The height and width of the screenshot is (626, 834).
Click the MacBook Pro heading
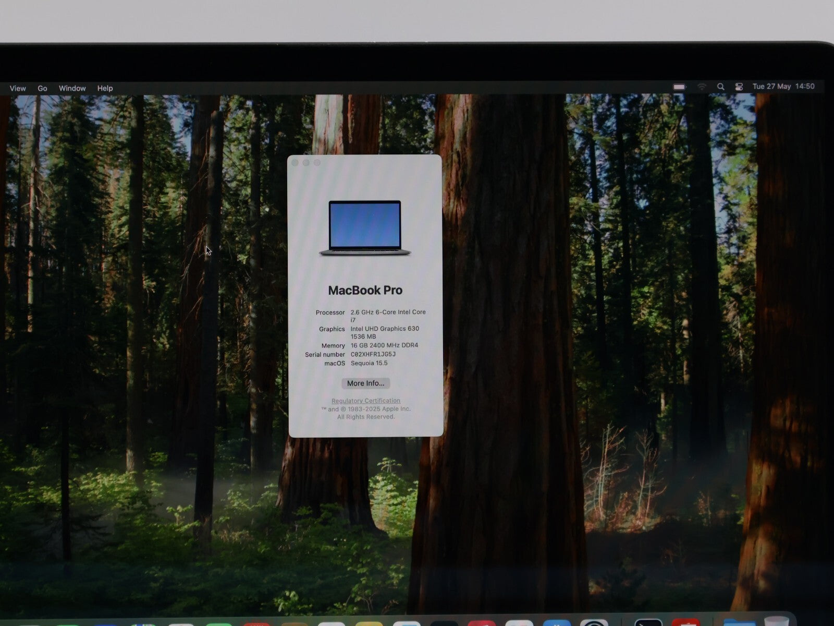click(x=365, y=290)
